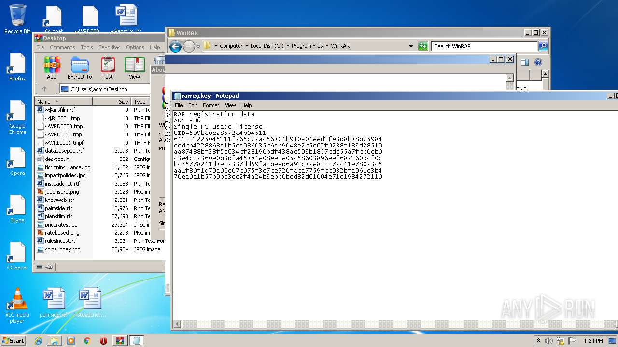Click the Forward arrow in Explorer window
Screen dimensions: 618x347
click(x=188, y=46)
